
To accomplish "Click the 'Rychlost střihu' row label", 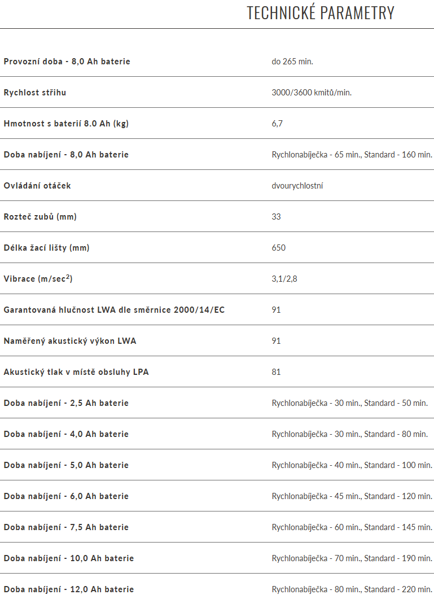I will point(35,92).
